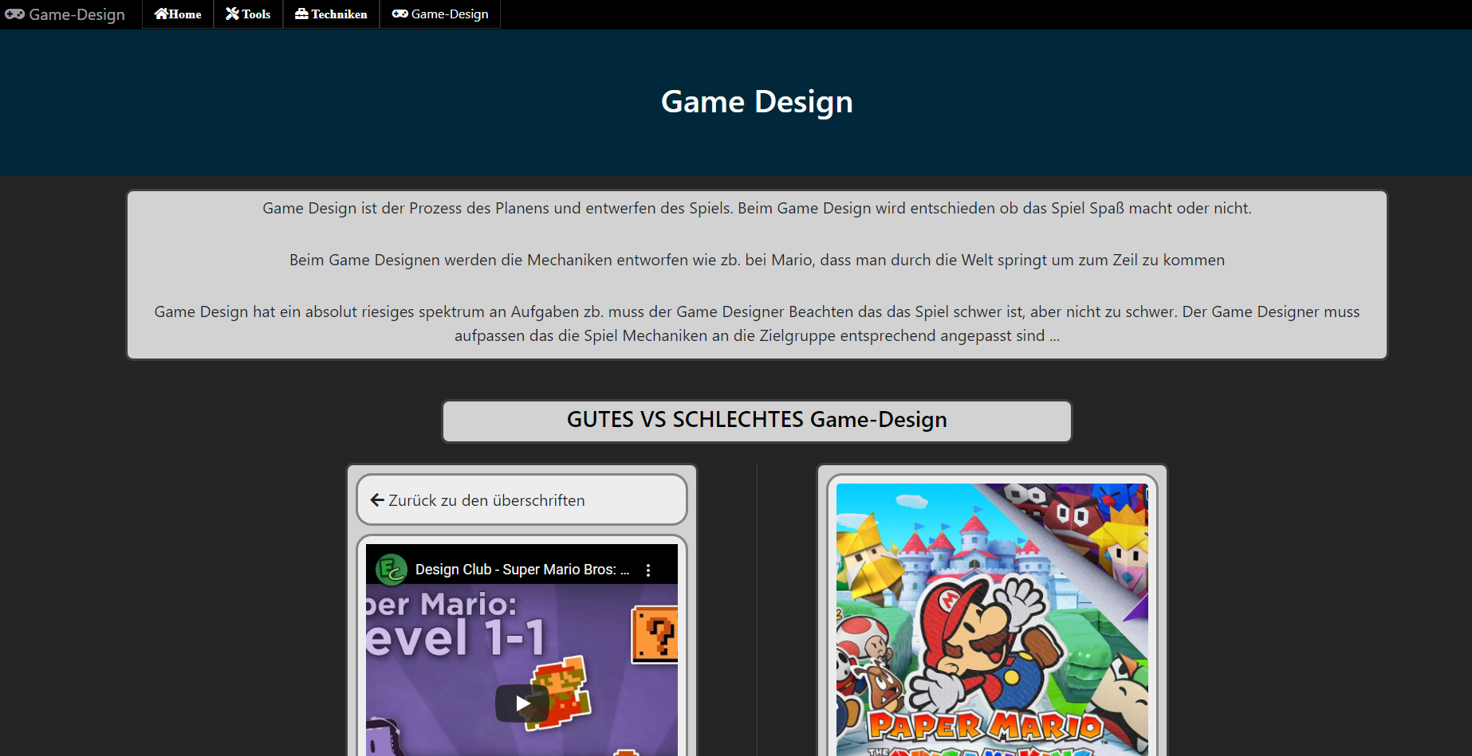Open the Tools navigation item
This screenshot has height=756, width=1472.
pos(248,14)
